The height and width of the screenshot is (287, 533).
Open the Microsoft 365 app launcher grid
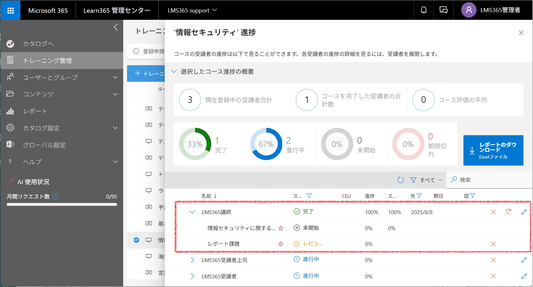coord(11,11)
